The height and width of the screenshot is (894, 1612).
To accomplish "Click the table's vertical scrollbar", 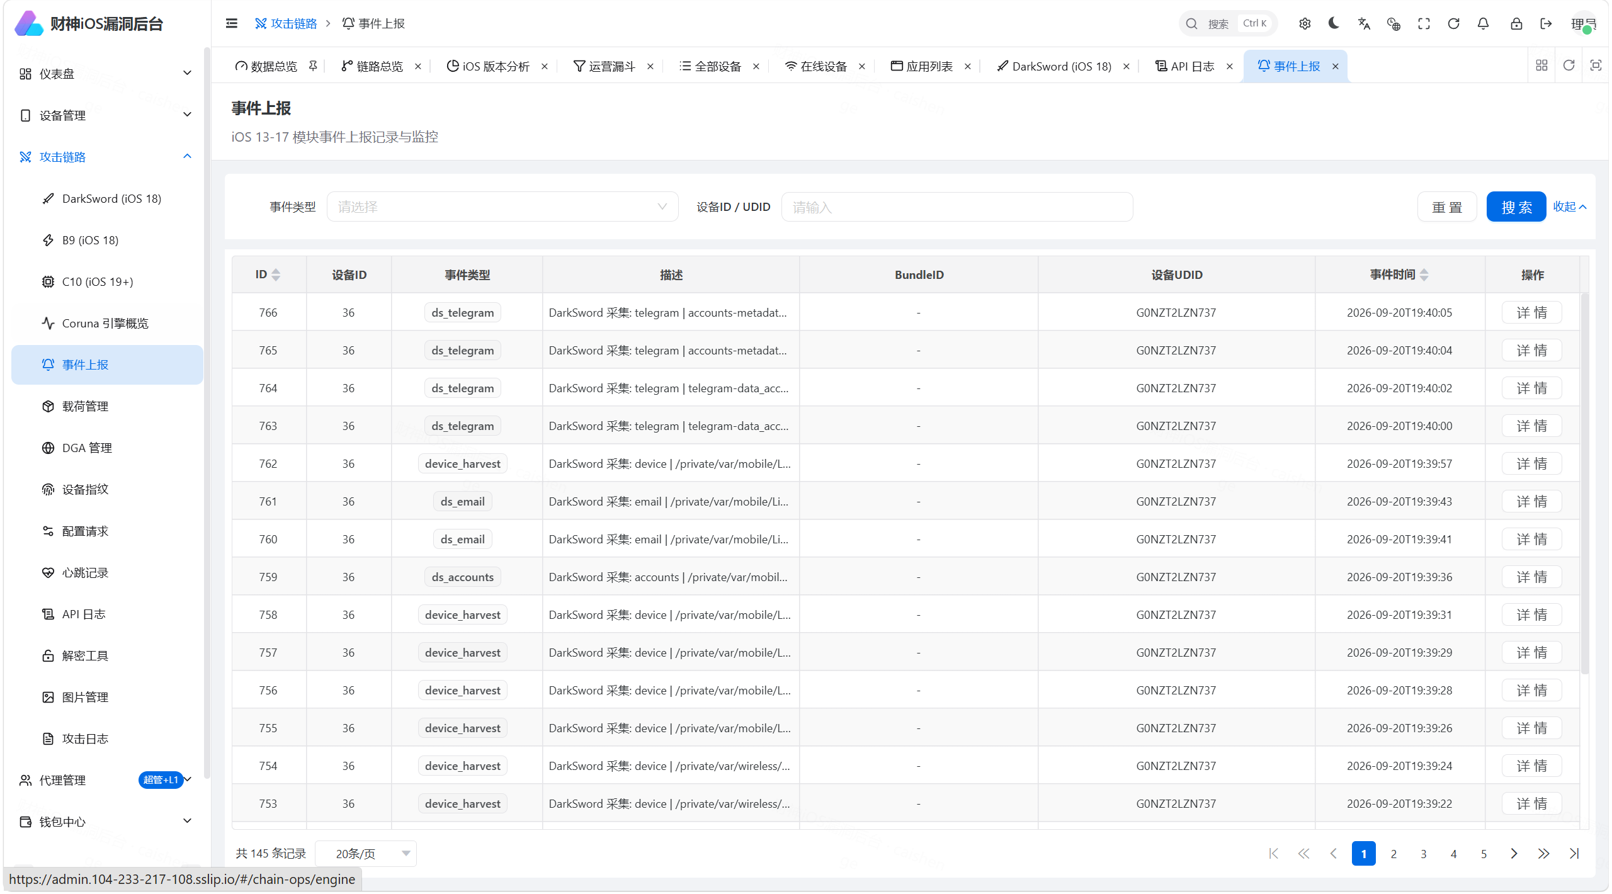I will (x=1584, y=484).
